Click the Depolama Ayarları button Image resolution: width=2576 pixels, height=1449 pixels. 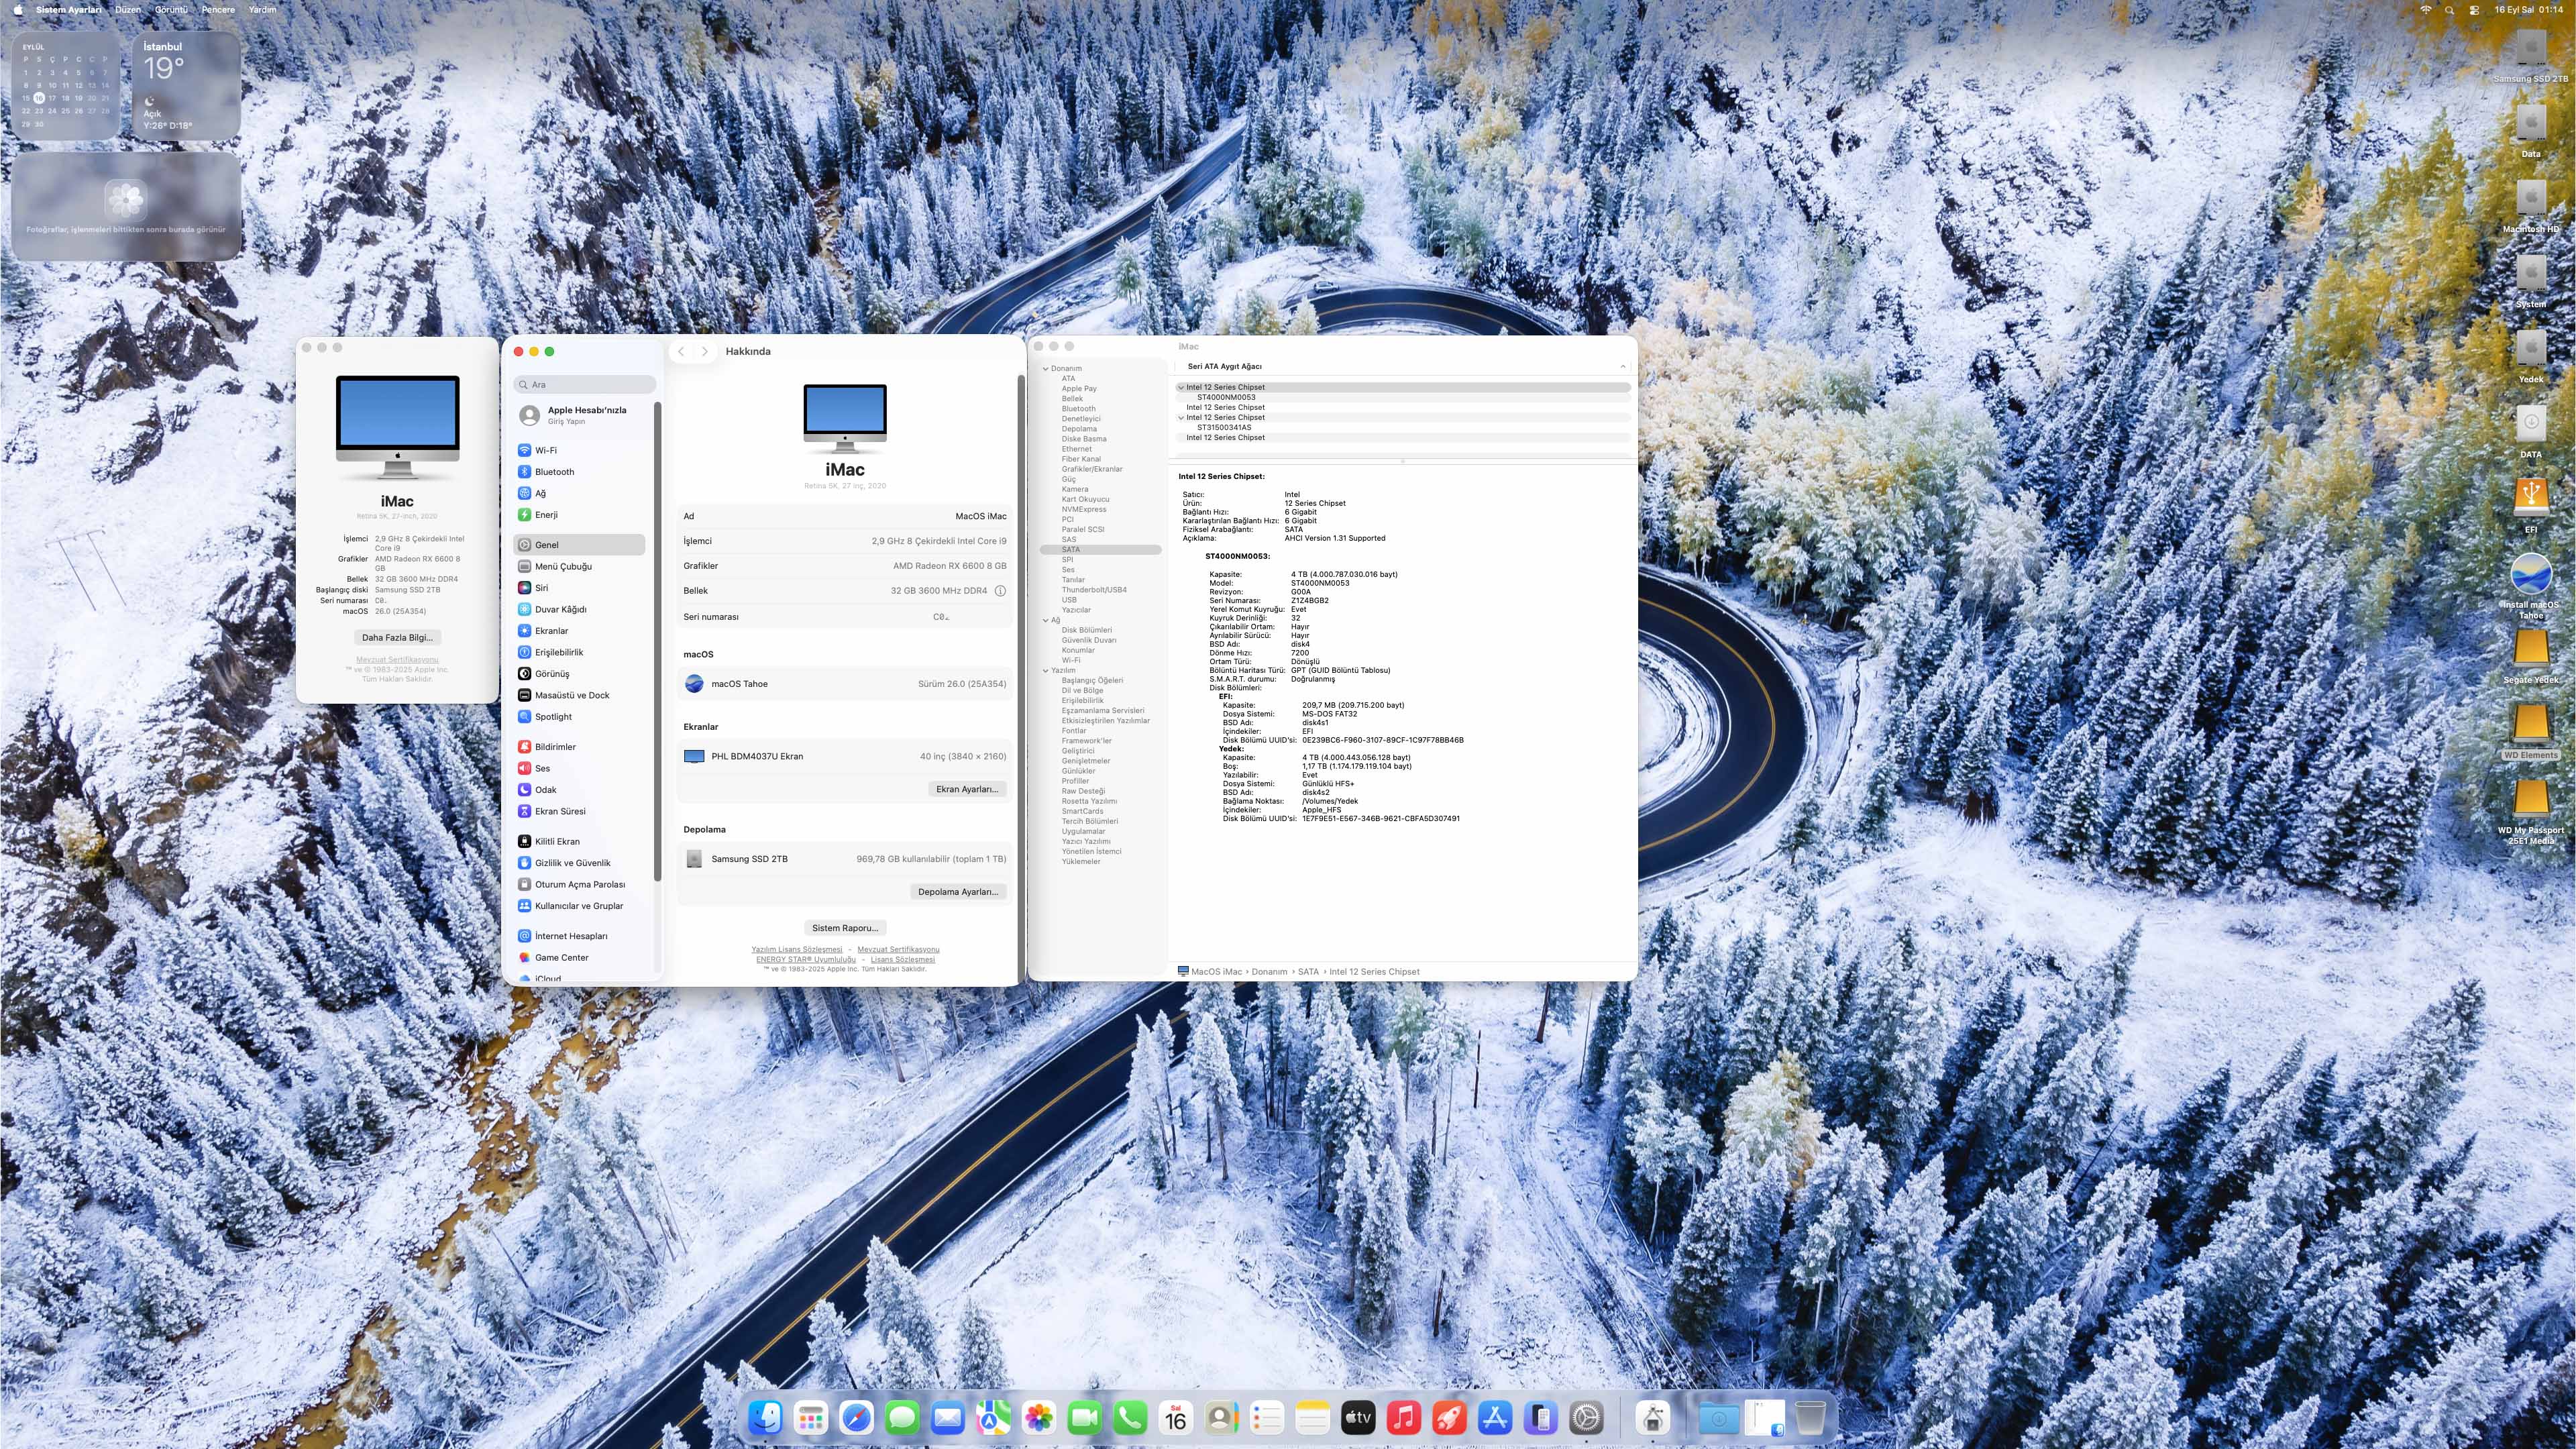958,892
